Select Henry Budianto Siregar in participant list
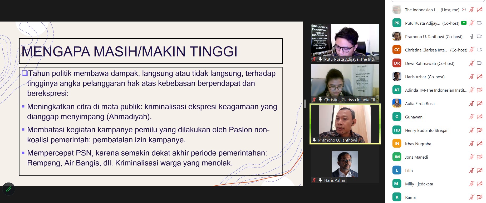Screen dimensions: 486x203 (x=426, y=130)
